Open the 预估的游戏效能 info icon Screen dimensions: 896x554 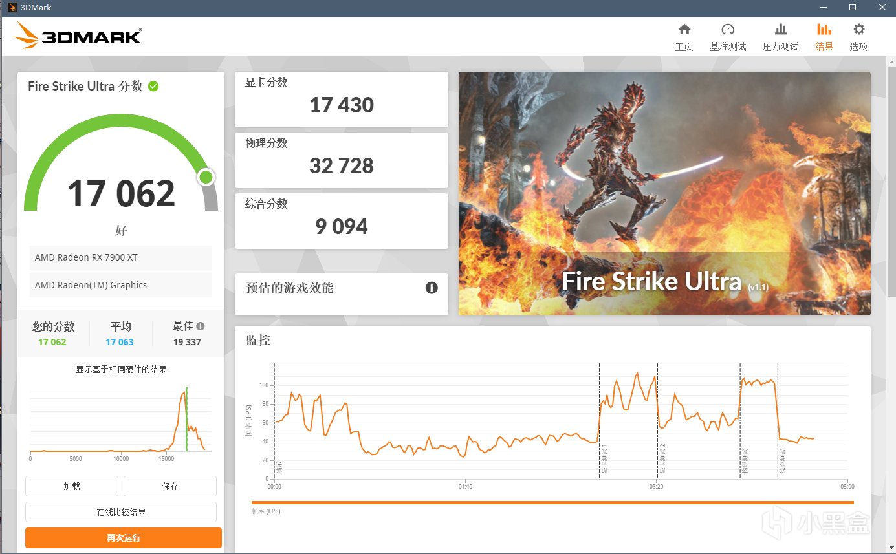[432, 288]
